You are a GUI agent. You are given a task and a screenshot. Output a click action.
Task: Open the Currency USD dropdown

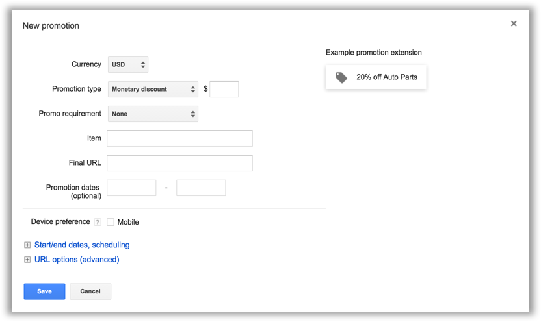(x=128, y=65)
